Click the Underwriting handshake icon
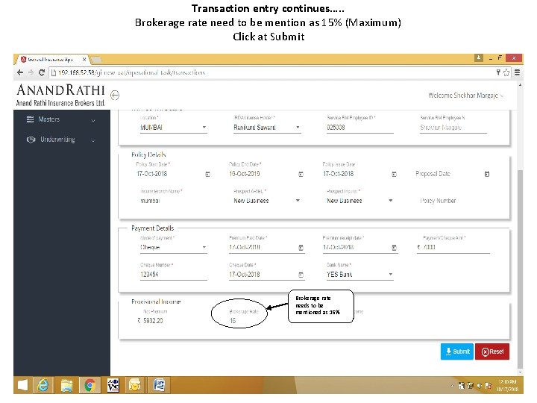Viewport: 537px width, 403px height. (x=31, y=140)
